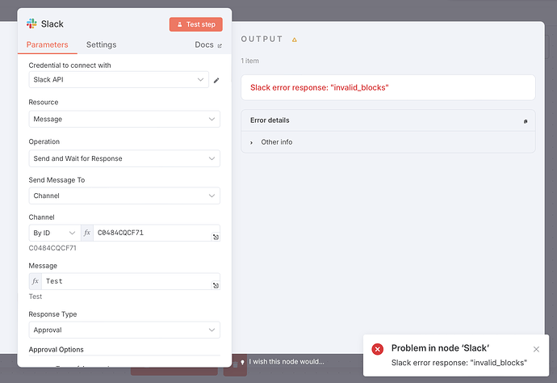The height and width of the screenshot is (383, 557).
Task: Click the warning triangle icon next to OUTPUT
Action: pyautogui.click(x=295, y=40)
